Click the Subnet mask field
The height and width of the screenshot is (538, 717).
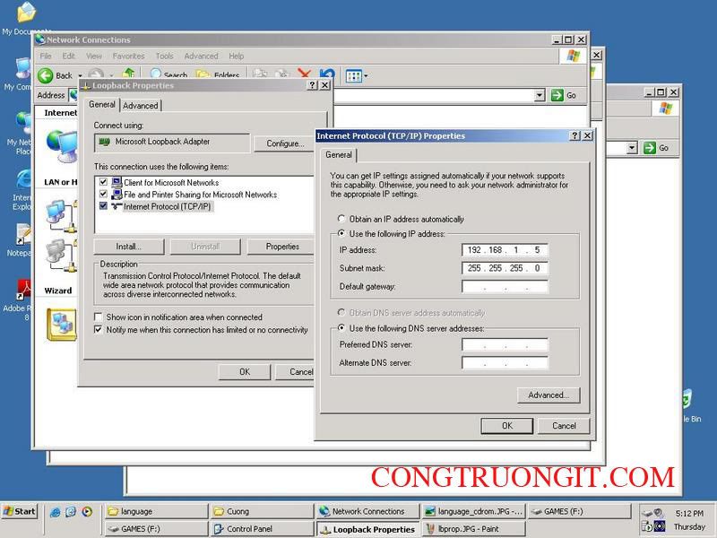tap(505, 268)
